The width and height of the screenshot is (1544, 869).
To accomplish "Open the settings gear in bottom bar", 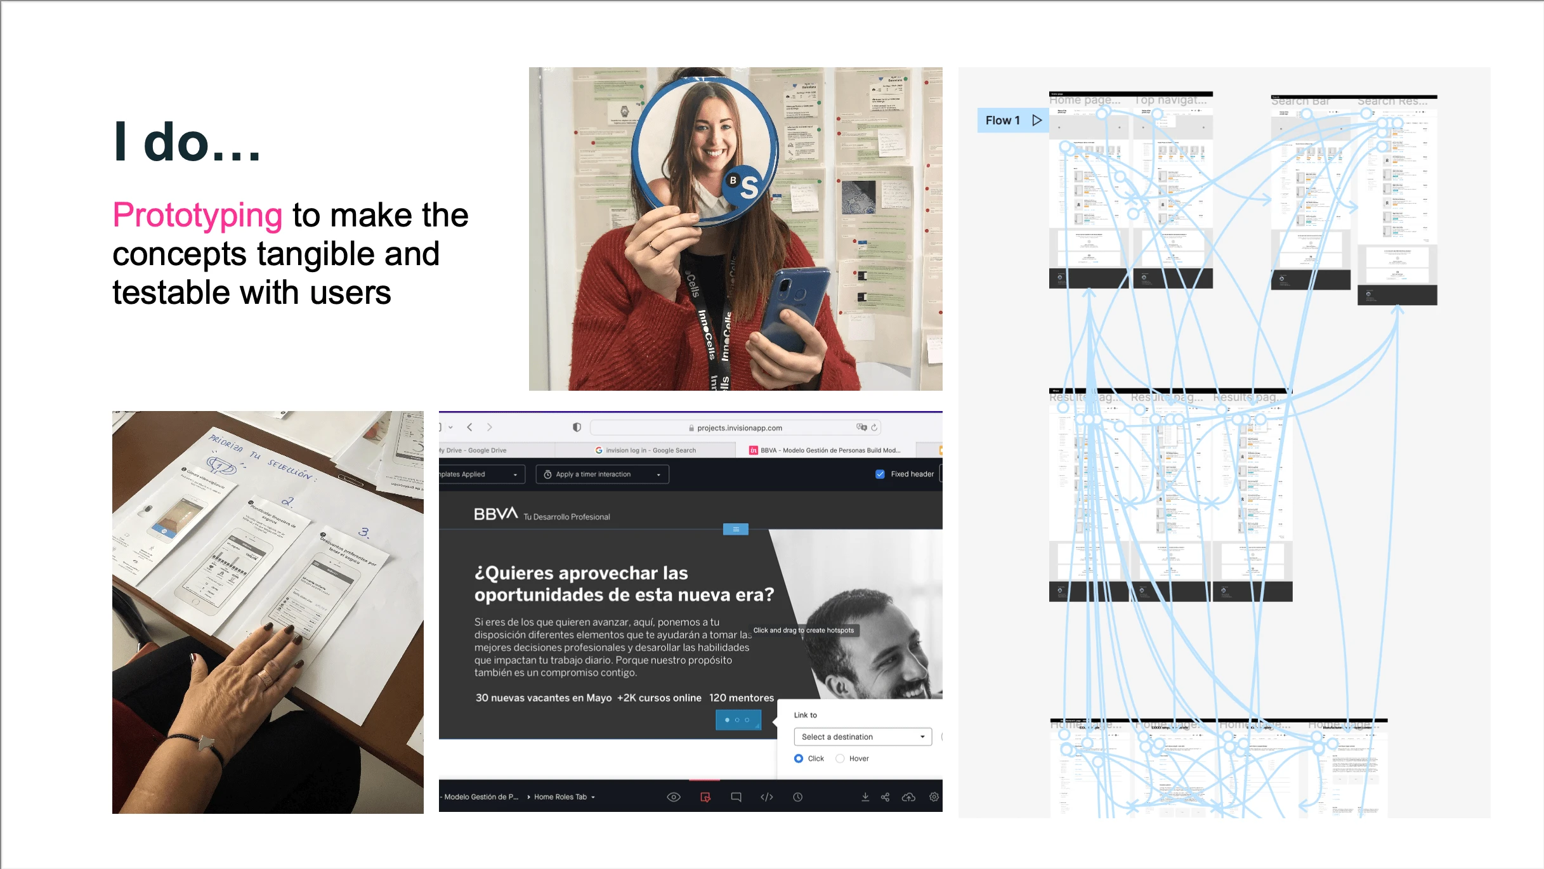I will tap(934, 797).
